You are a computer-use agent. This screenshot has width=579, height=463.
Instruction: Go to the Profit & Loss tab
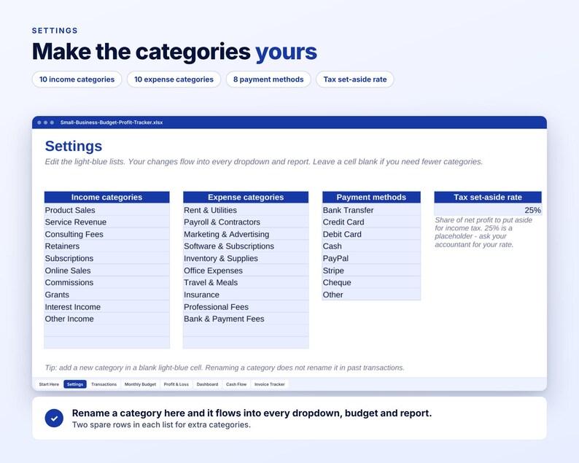pos(176,384)
